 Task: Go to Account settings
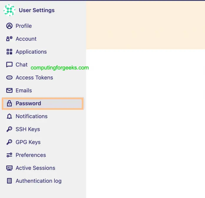point(26,39)
